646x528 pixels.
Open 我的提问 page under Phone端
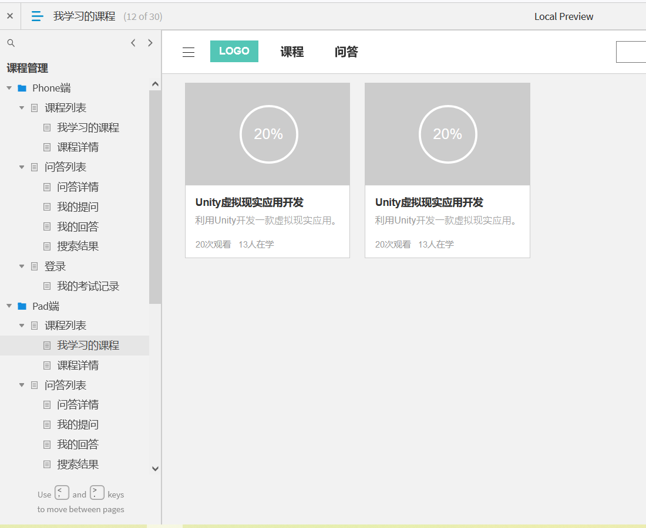coord(78,207)
